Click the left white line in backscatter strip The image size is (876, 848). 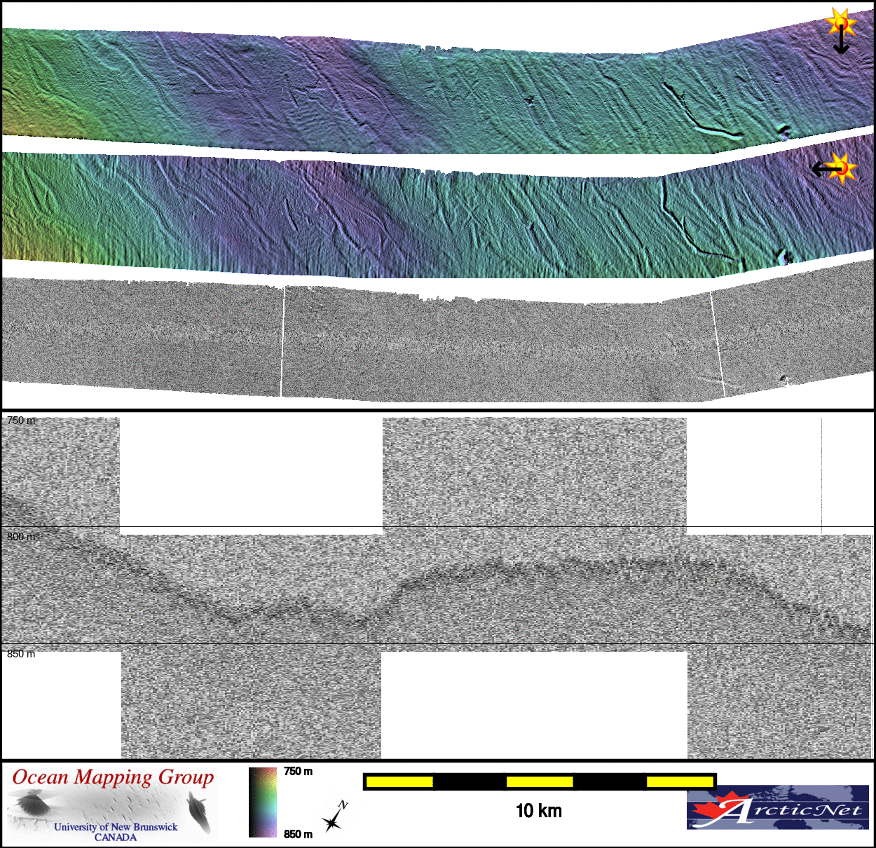click(283, 342)
